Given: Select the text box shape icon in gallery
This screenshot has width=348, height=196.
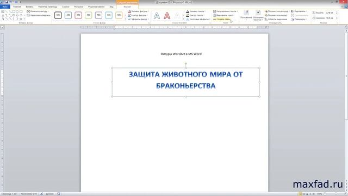Looking at the screenshot, I should [3, 11].
